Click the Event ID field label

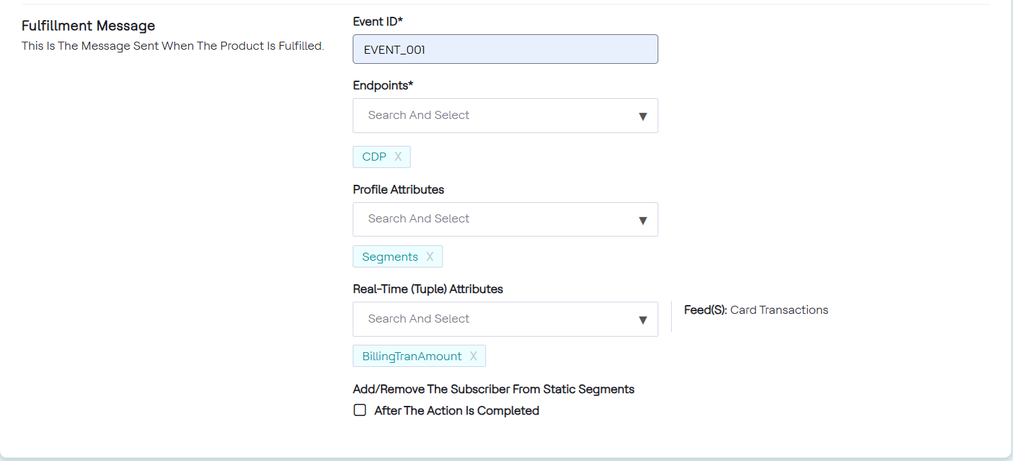(x=378, y=22)
